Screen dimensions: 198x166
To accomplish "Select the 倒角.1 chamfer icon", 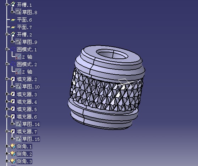I will [x=13, y=146].
